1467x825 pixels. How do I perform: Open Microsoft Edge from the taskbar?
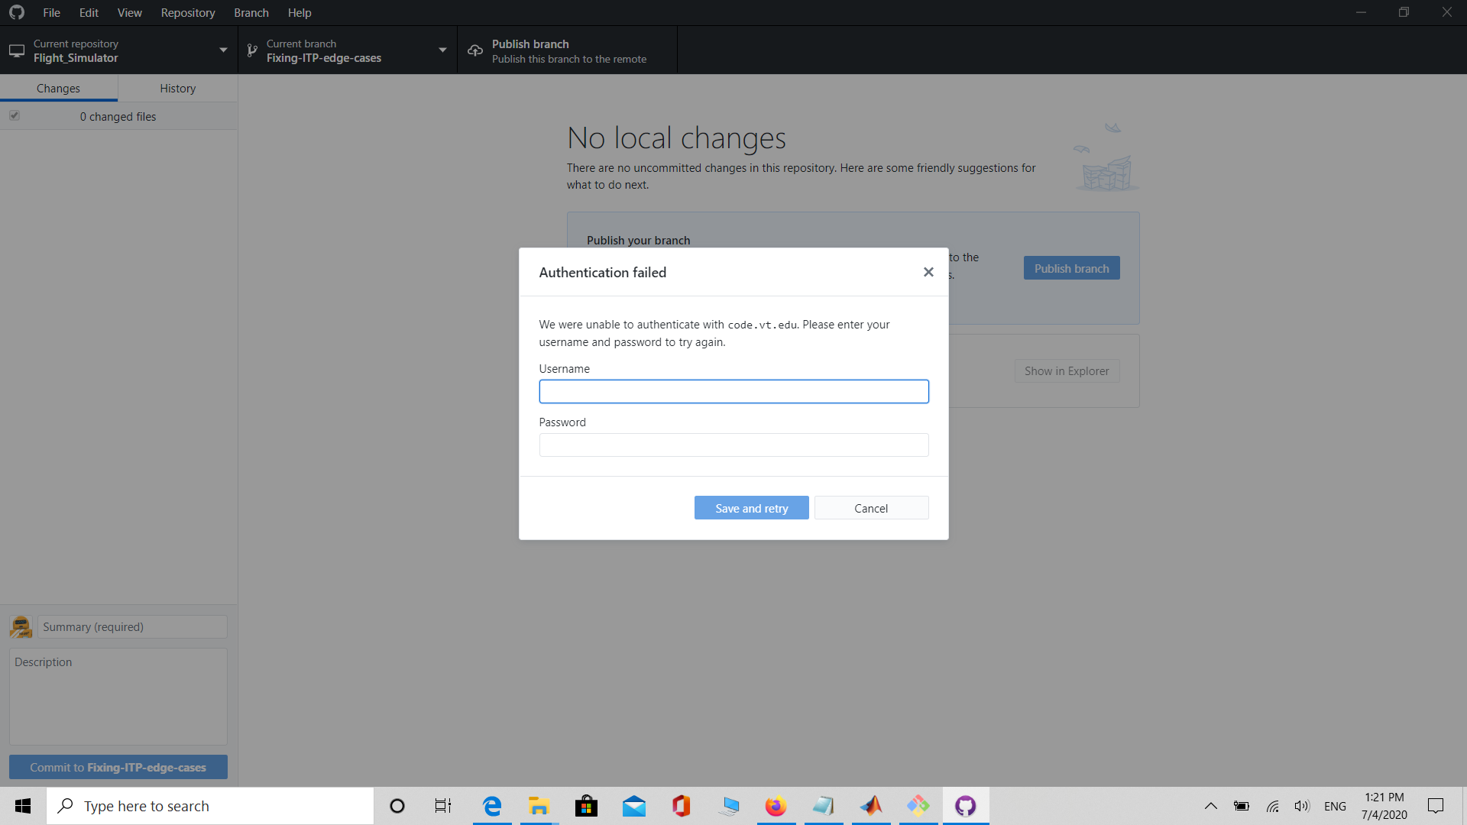click(492, 806)
